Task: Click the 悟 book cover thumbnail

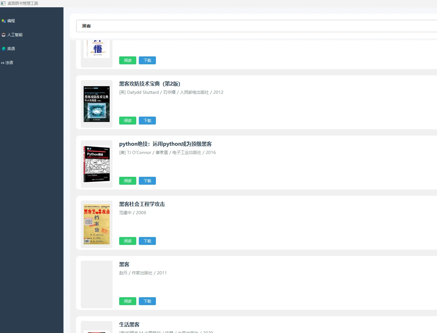Action: (x=97, y=49)
